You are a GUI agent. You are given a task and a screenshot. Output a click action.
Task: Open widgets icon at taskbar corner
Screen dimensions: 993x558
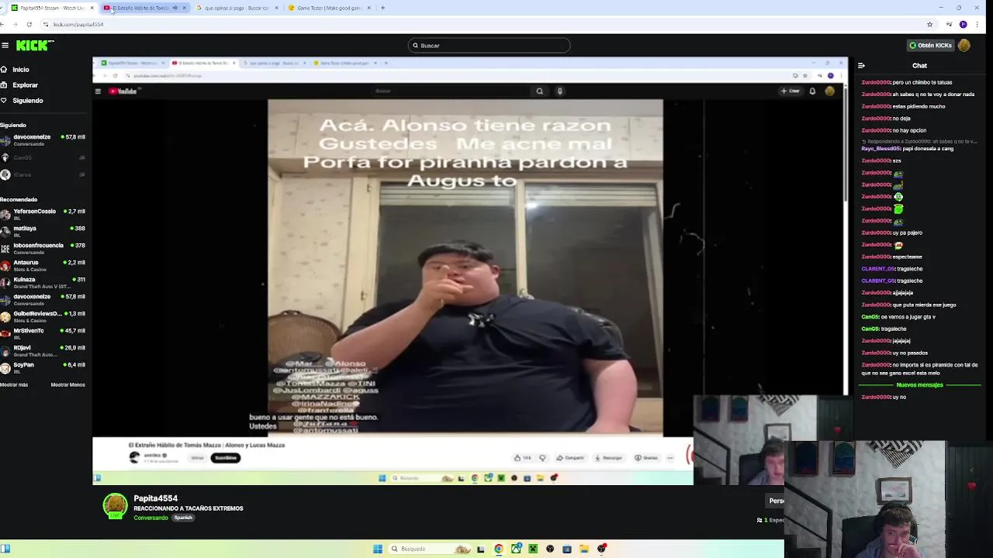pos(5,549)
